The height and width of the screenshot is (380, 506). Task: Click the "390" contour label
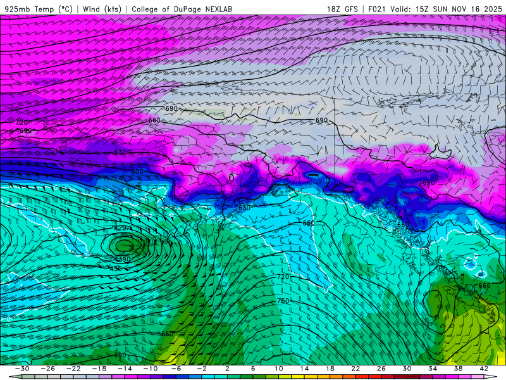(124, 259)
